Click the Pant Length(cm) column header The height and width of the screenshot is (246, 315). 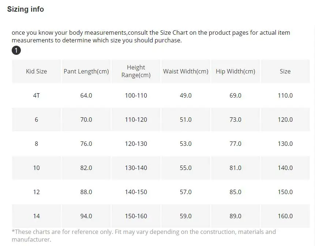coord(86,72)
